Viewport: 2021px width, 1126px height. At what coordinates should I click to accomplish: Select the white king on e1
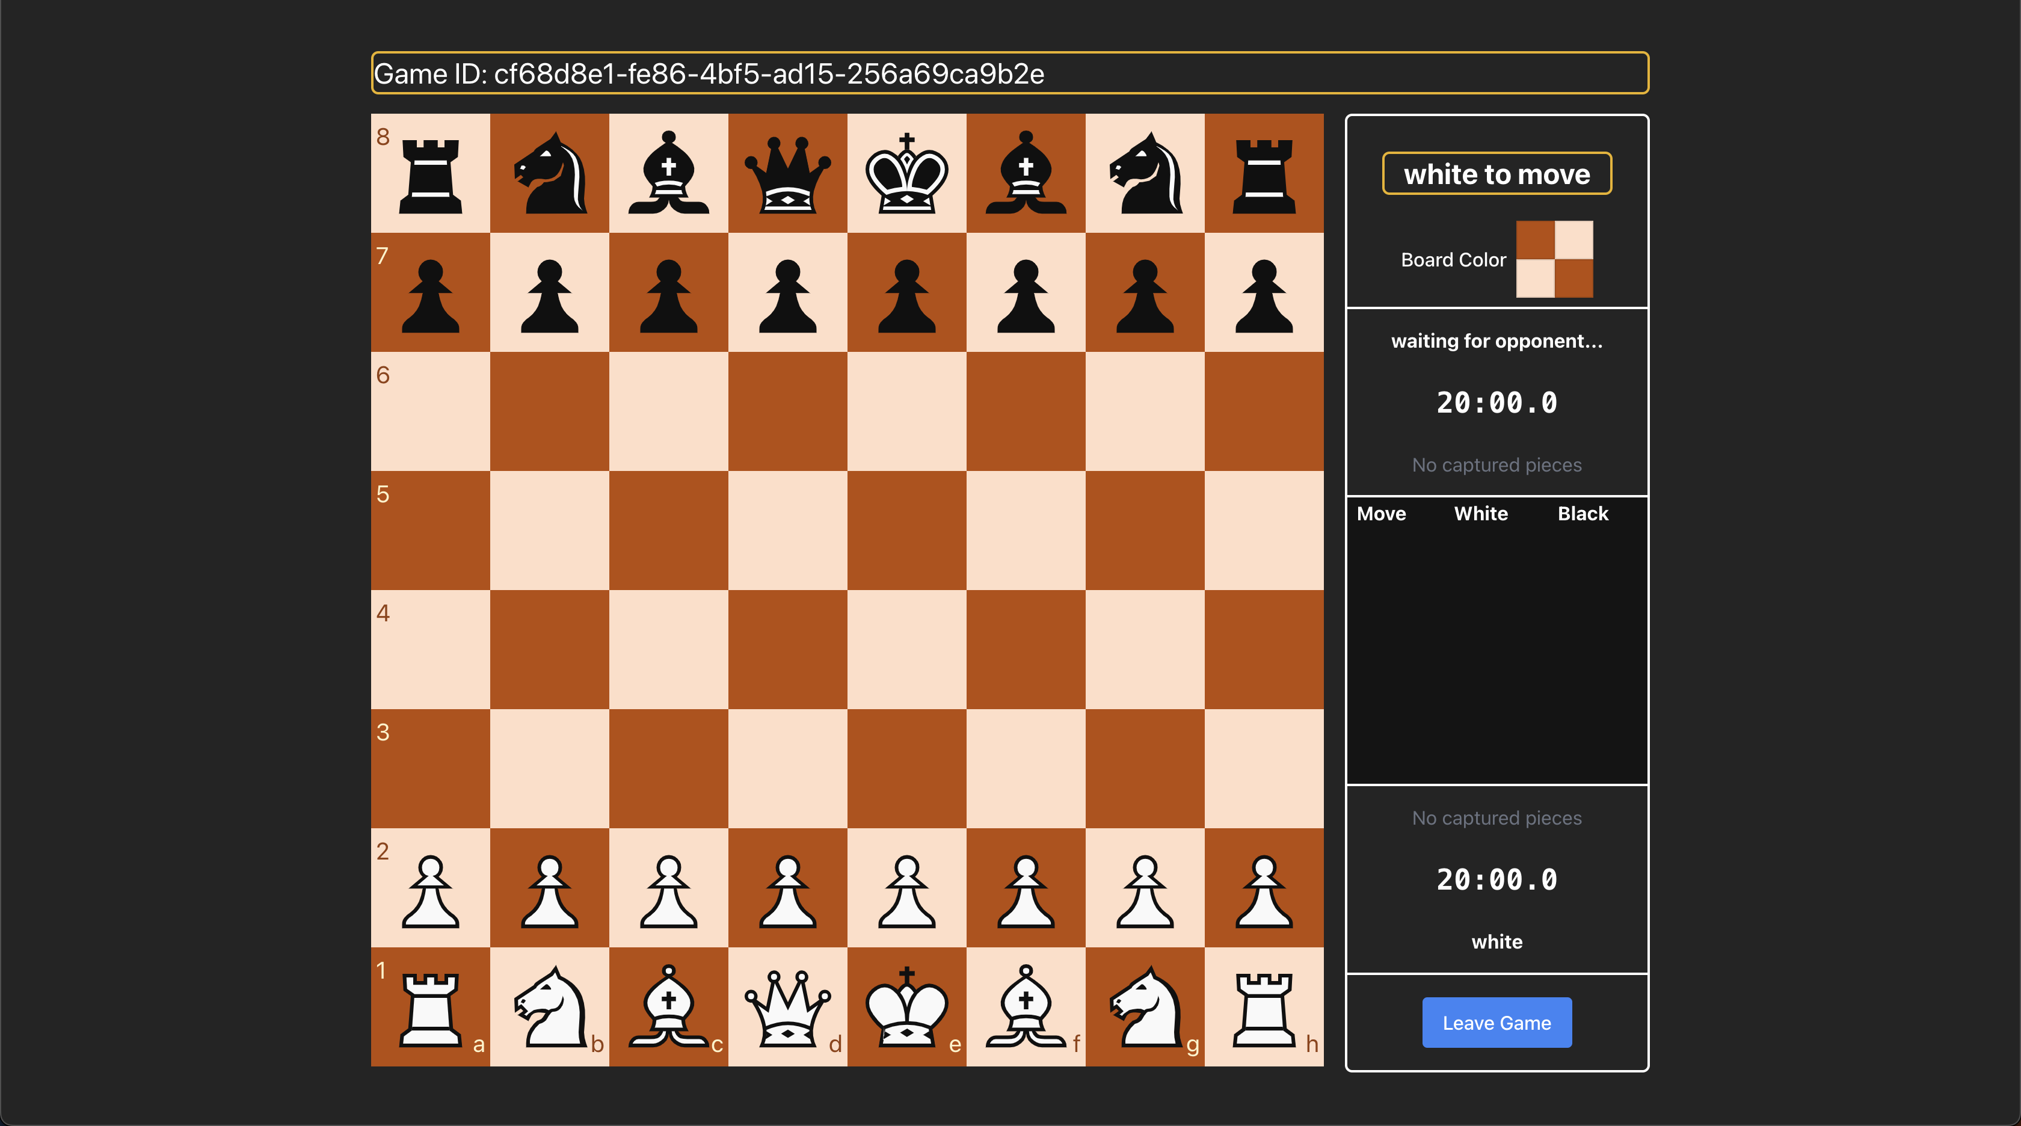click(908, 1008)
